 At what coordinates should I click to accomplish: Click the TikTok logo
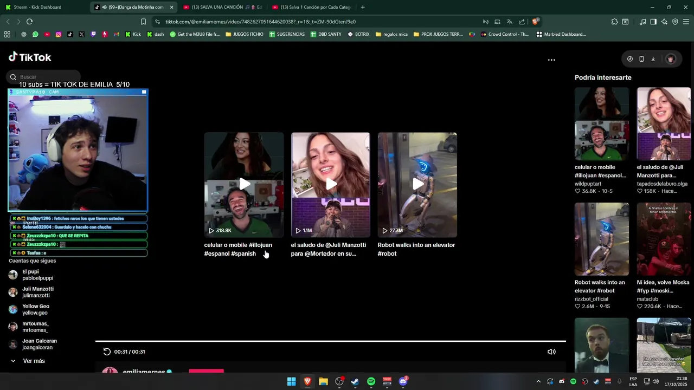[30, 57]
